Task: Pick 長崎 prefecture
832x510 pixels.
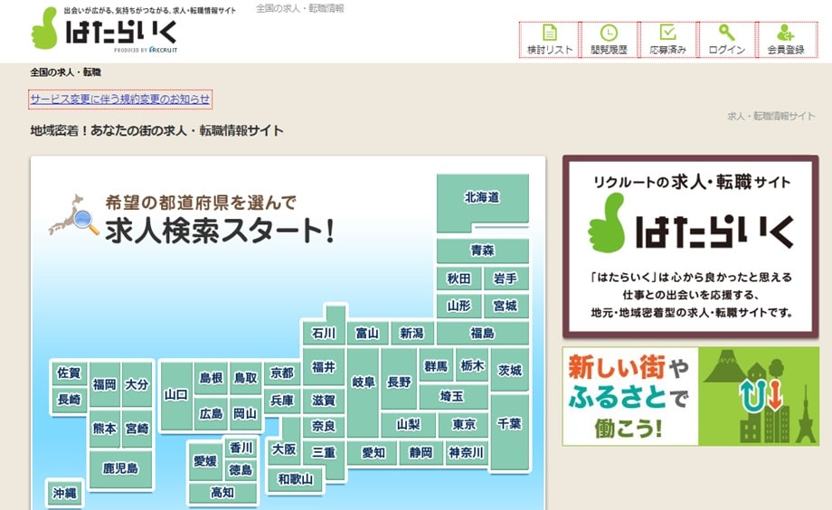Action: coord(69,400)
